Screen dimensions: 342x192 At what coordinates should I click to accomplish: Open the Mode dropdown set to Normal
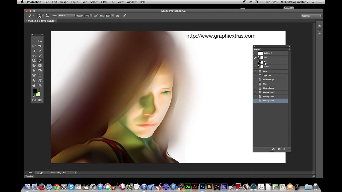67,16
